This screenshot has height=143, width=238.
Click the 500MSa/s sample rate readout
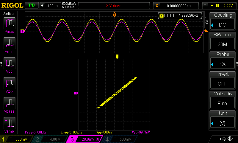click(69, 4)
